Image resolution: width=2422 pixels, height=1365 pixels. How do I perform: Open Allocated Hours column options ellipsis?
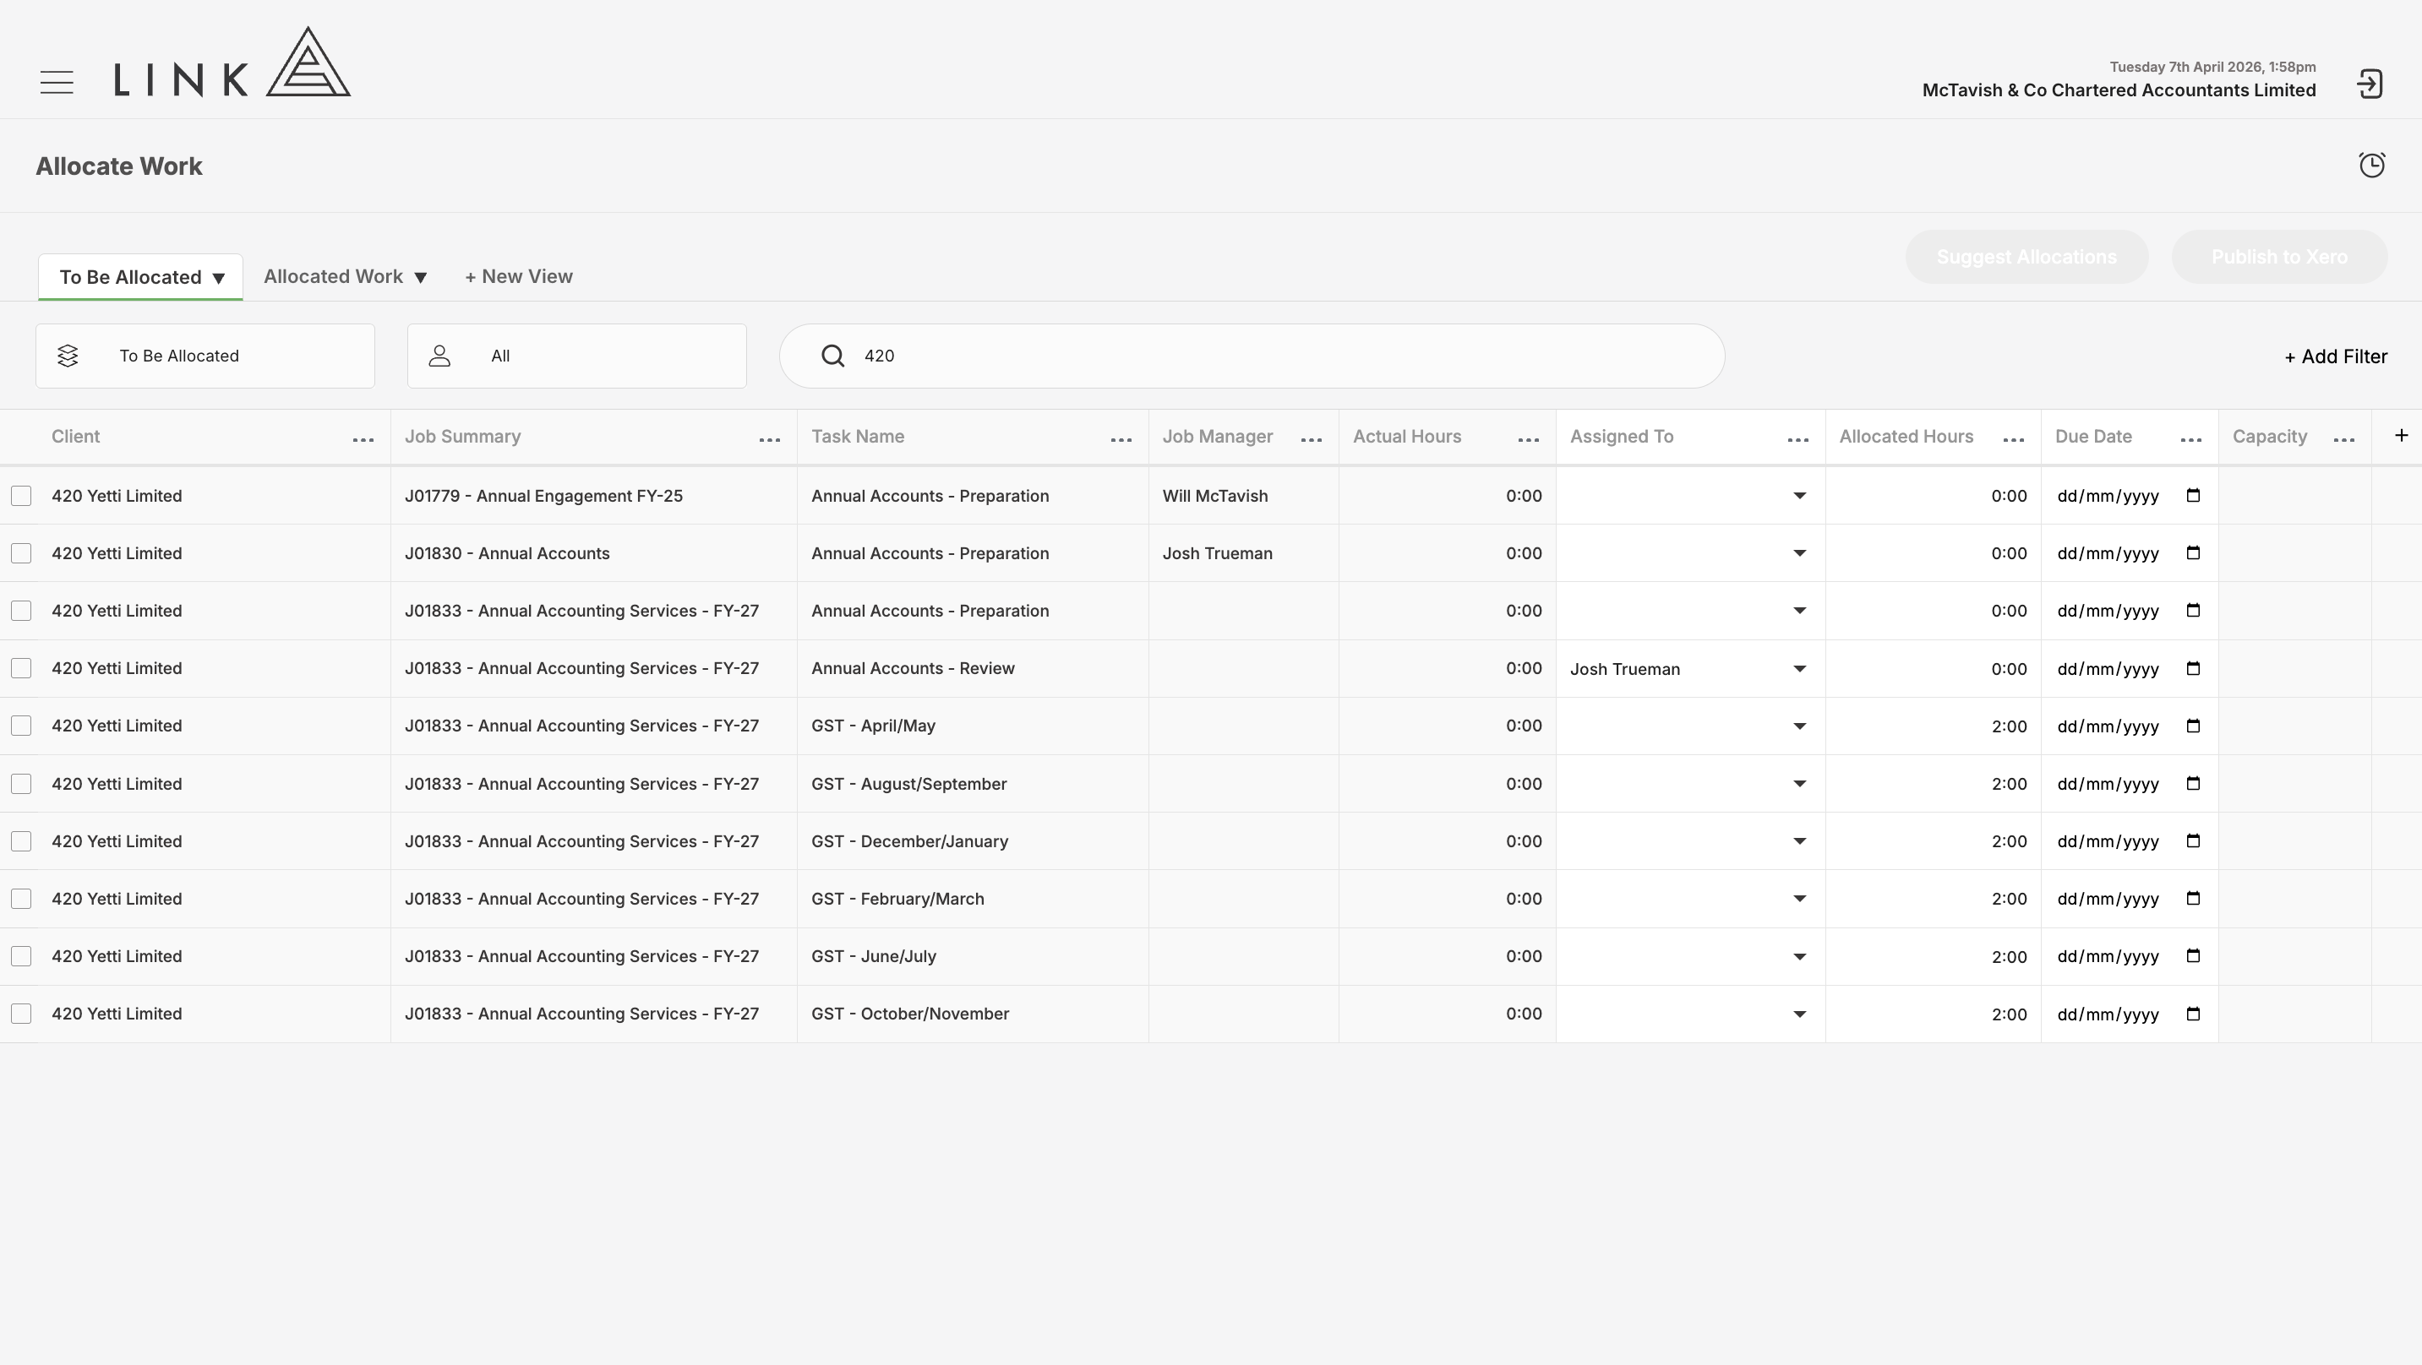2014,440
